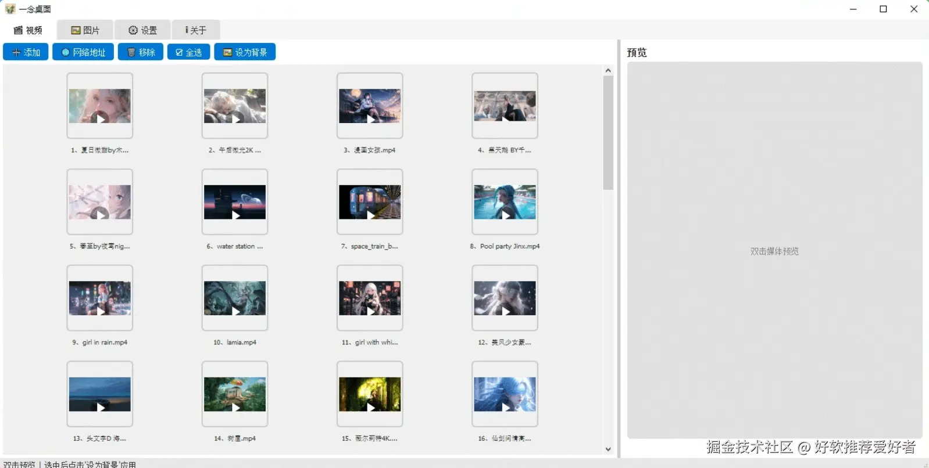The width and height of the screenshot is (929, 468).
Task: Click the scrollbar up arrow of video list
Action: (x=608, y=70)
